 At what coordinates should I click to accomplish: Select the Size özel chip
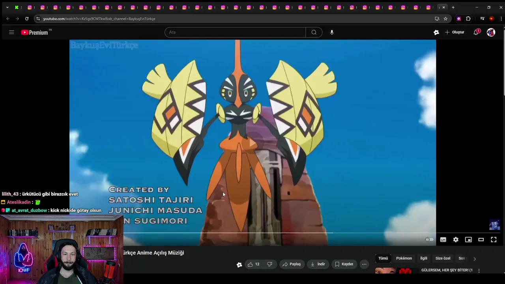[x=443, y=258]
